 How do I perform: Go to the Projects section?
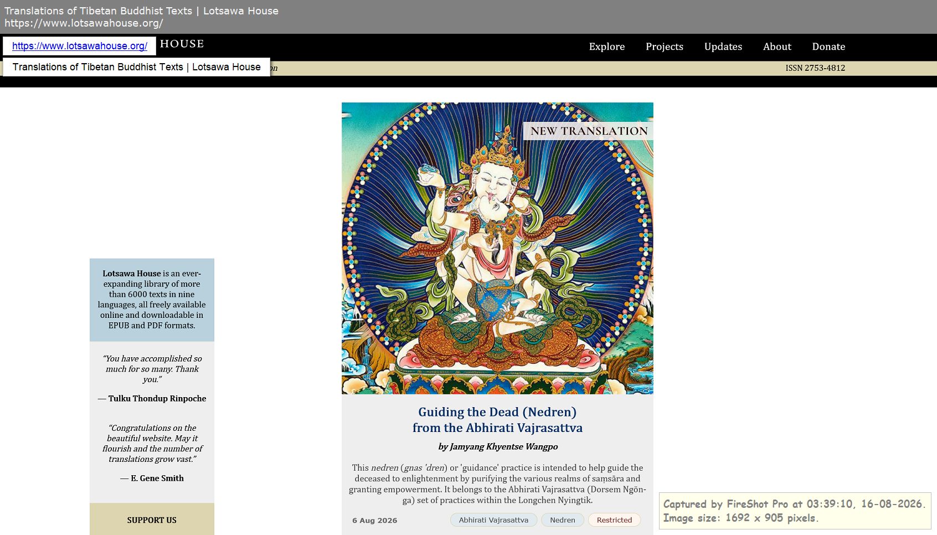665,47
